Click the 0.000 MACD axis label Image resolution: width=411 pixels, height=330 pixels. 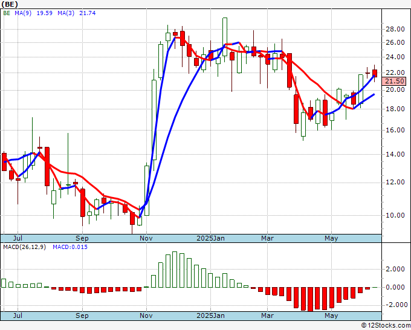395,287
